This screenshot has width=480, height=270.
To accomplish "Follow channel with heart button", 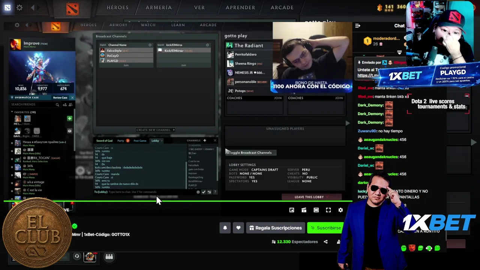I will click(x=238, y=228).
